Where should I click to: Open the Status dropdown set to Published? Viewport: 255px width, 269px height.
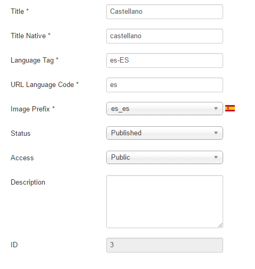coord(165,133)
